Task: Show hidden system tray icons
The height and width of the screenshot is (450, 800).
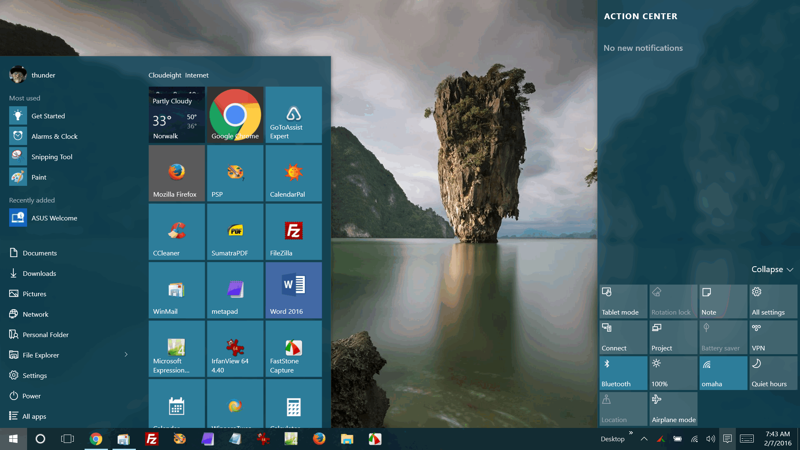Action: point(644,439)
